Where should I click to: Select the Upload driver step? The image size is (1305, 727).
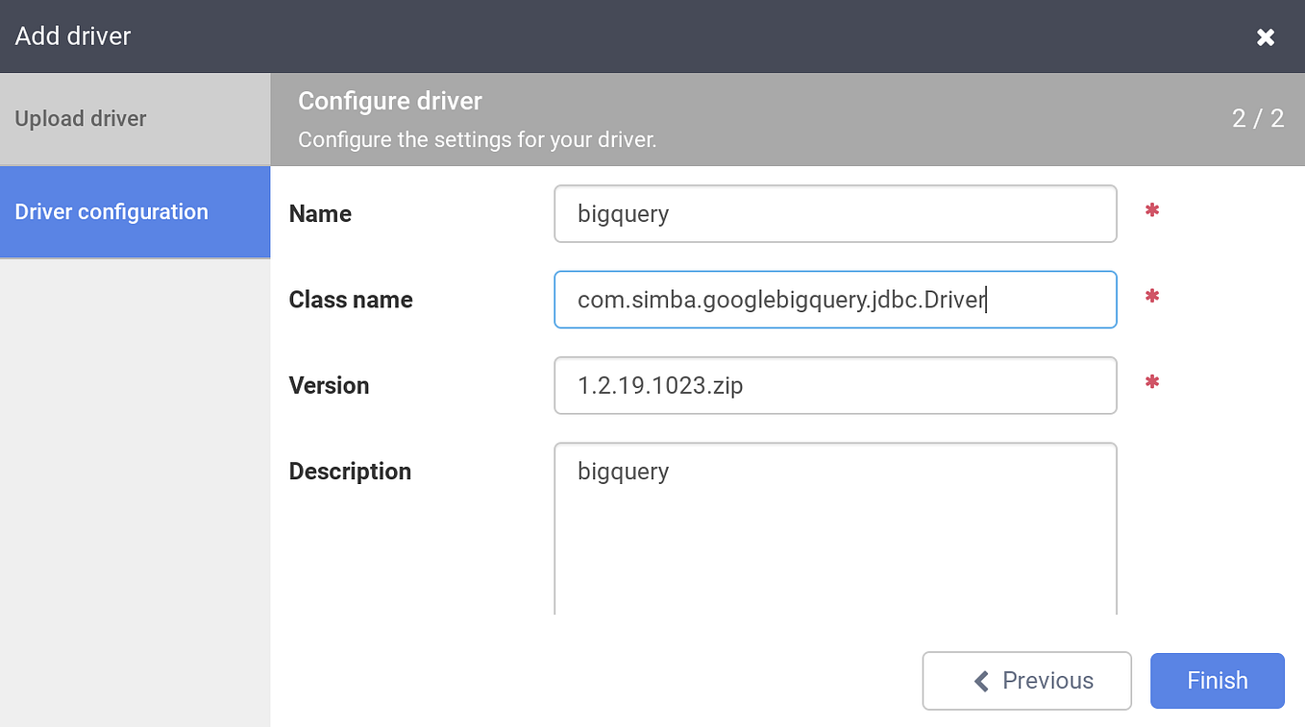(x=80, y=118)
